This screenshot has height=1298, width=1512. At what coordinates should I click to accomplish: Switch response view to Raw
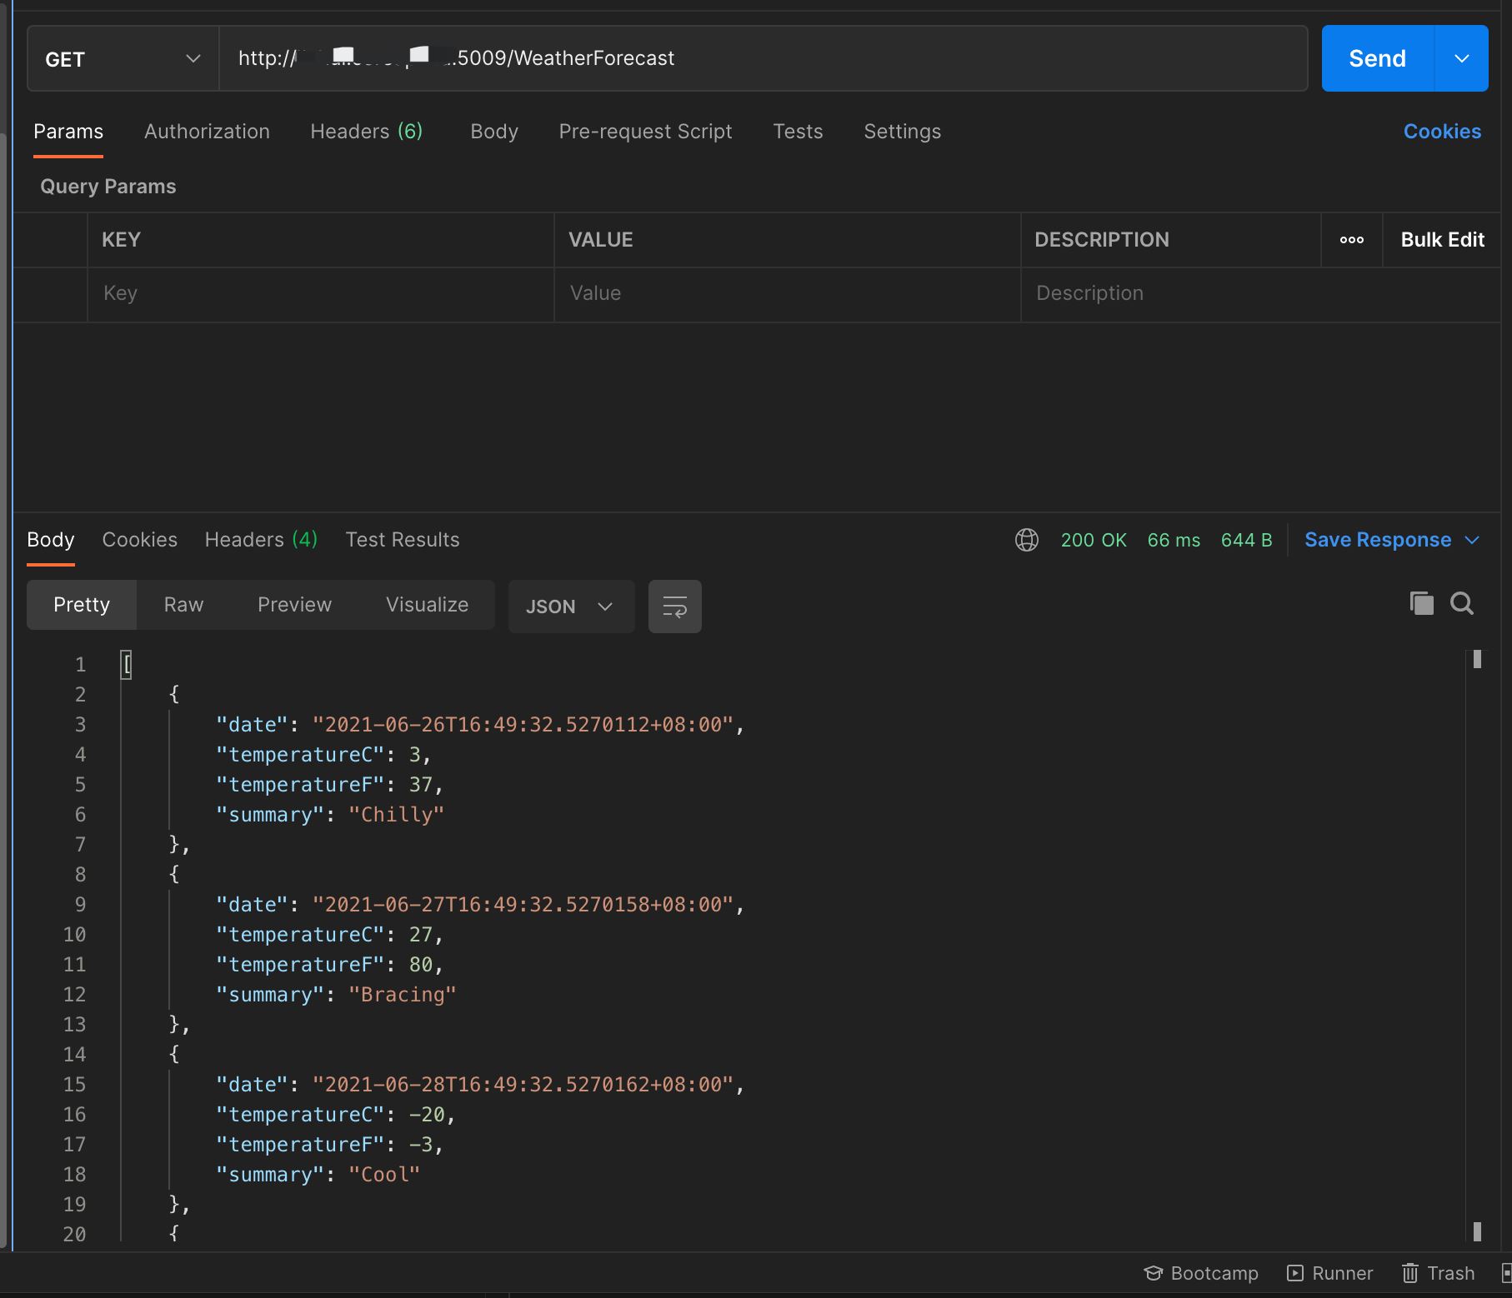click(183, 604)
